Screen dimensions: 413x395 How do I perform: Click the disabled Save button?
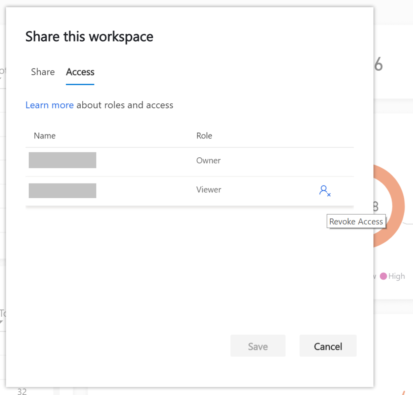coord(258,346)
